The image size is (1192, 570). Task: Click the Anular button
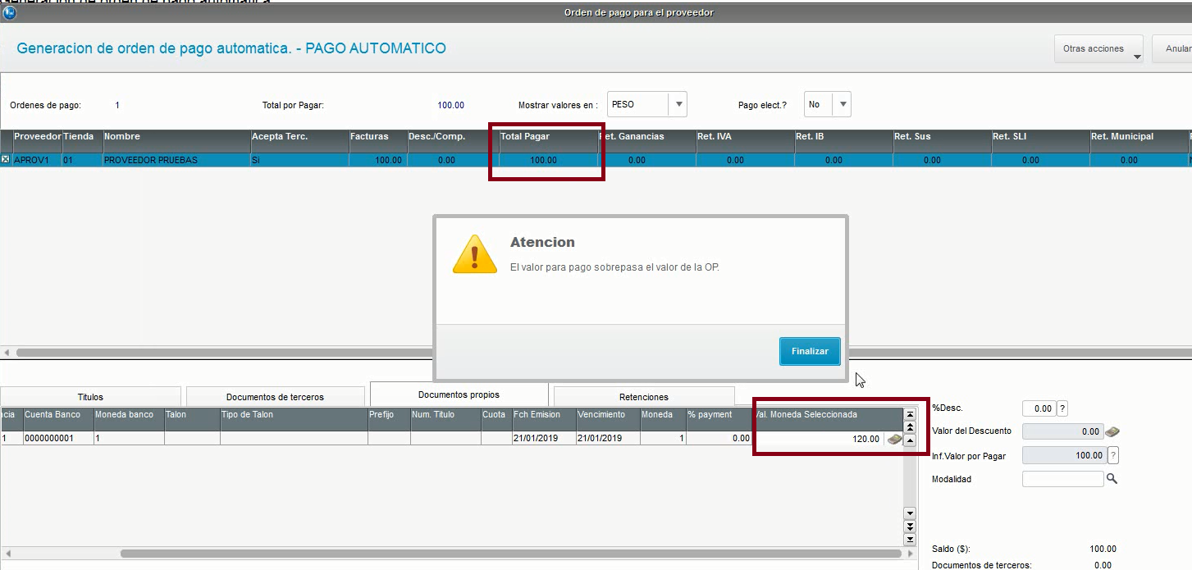1172,49
